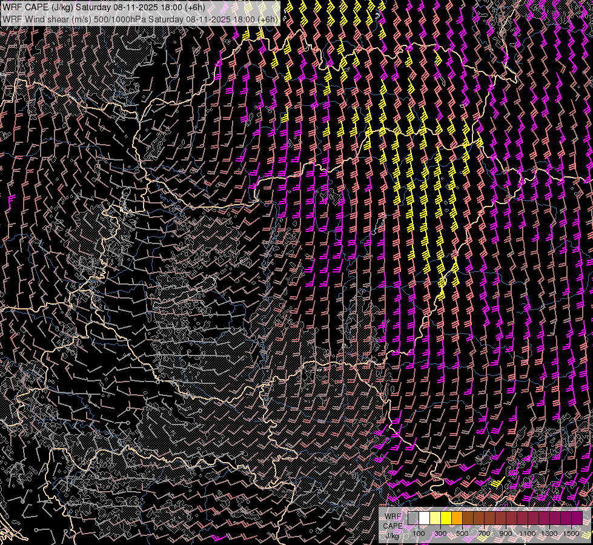This screenshot has height=545, width=593.
Task: Select the 700 legend scale value
Action: click(484, 533)
